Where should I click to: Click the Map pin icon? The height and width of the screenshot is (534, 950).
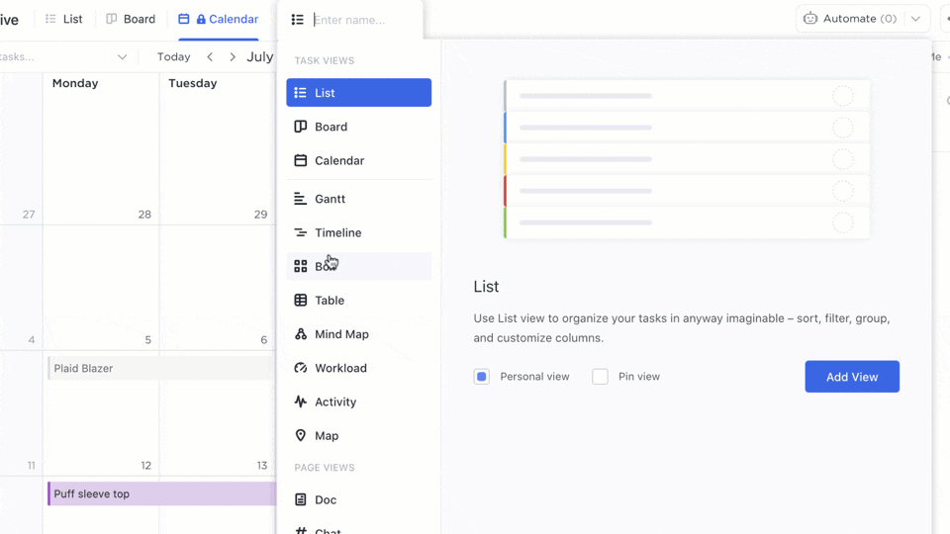(301, 436)
